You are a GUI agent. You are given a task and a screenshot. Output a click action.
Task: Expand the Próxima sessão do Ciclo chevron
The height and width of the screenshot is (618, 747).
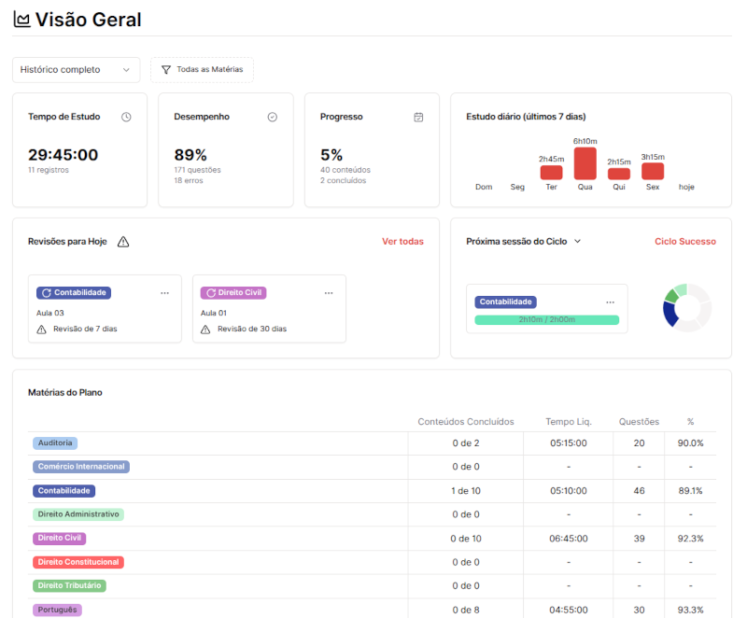(x=577, y=242)
